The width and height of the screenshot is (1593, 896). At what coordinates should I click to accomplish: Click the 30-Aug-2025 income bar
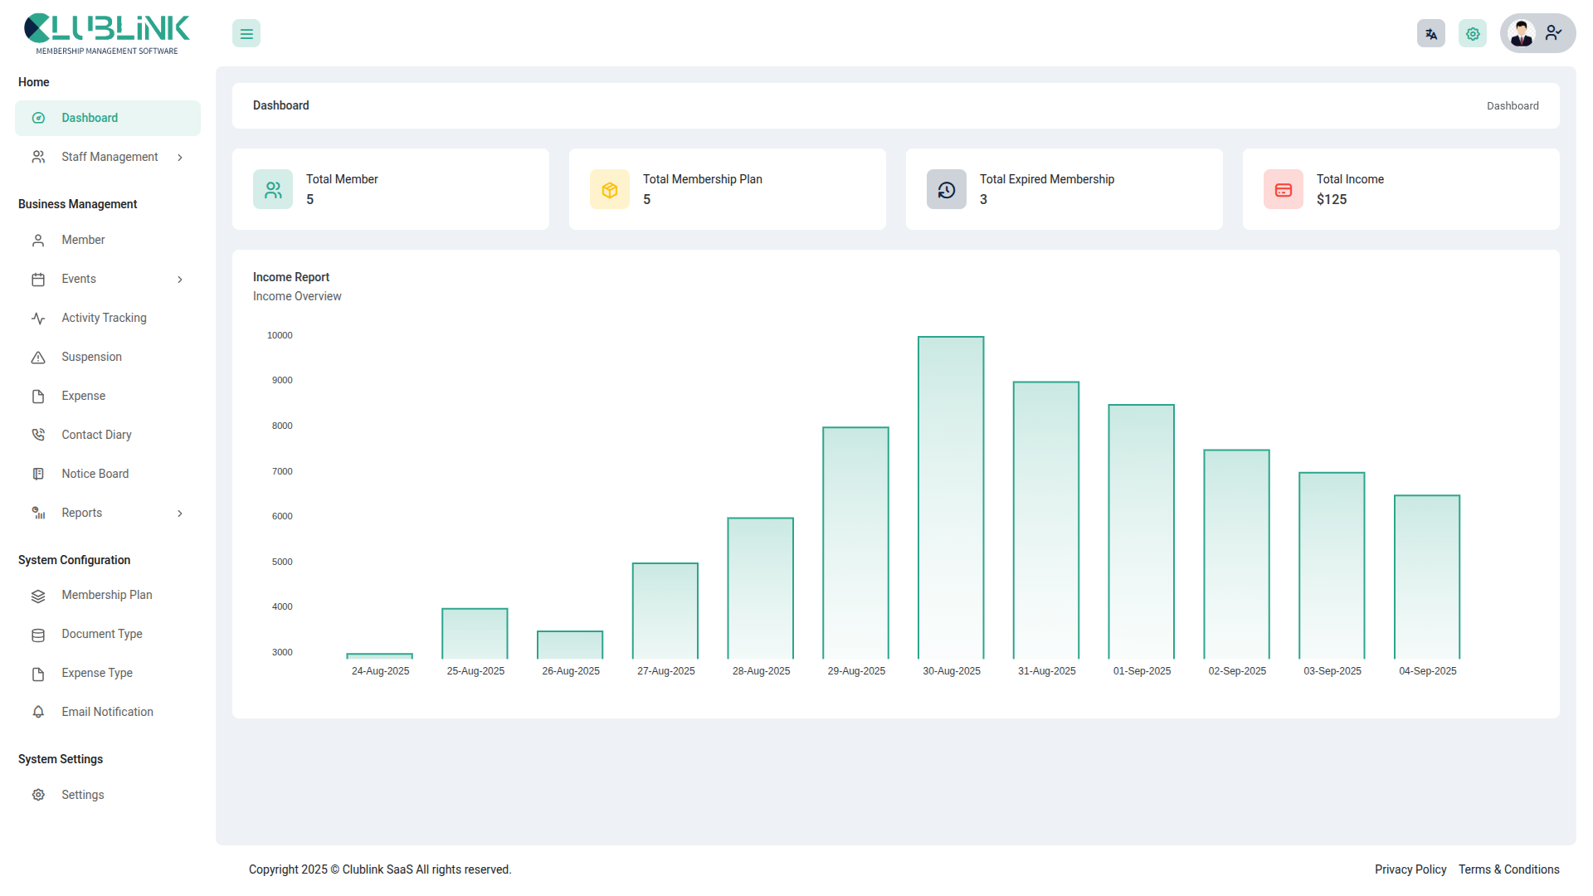click(x=951, y=498)
